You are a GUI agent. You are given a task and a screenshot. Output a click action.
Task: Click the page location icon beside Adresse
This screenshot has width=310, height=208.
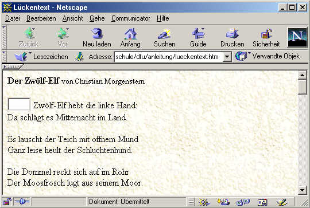[79, 57]
